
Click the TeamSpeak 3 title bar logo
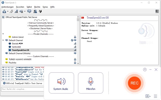point(3,3)
